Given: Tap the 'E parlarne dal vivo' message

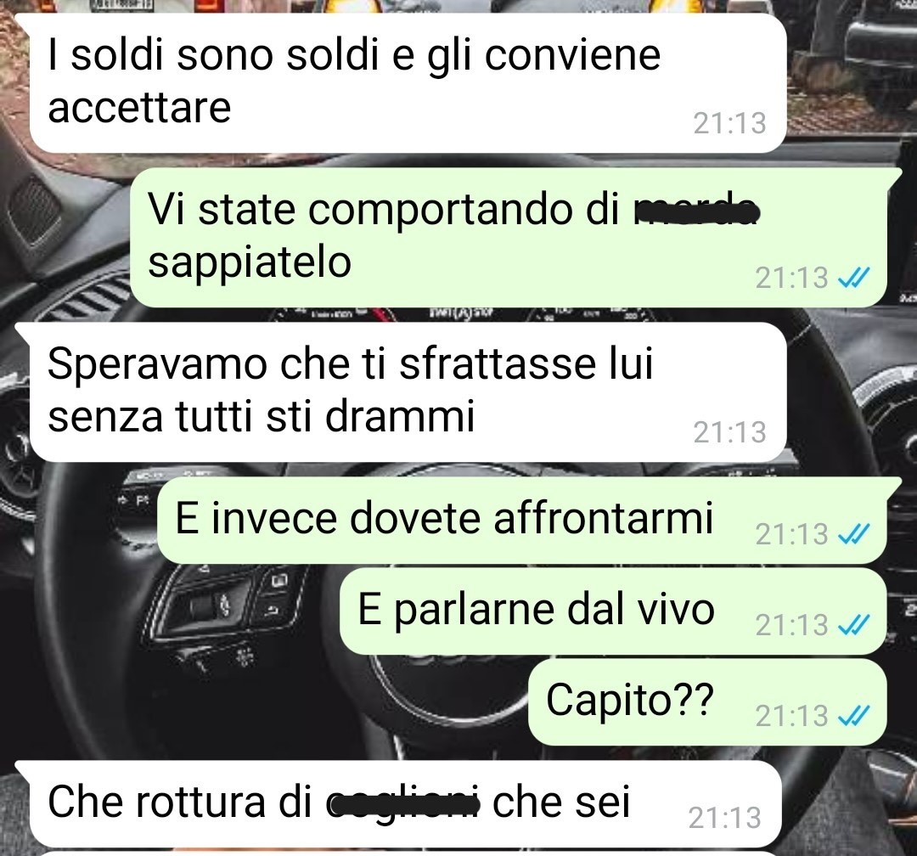Looking at the screenshot, I should (x=614, y=611).
